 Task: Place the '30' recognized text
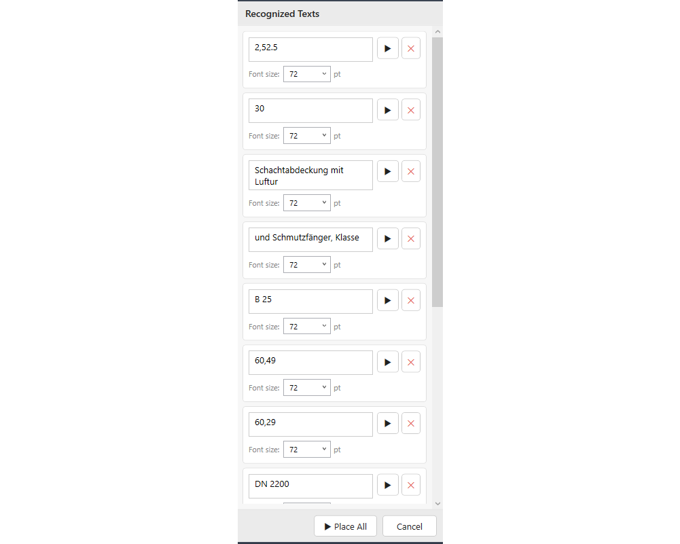[x=388, y=110]
